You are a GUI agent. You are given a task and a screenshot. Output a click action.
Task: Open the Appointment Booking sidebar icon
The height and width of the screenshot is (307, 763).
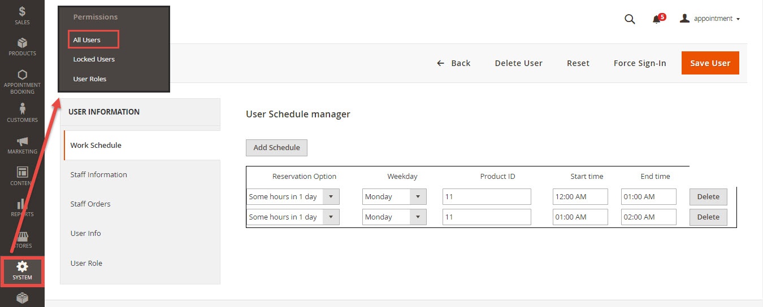click(x=22, y=75)
